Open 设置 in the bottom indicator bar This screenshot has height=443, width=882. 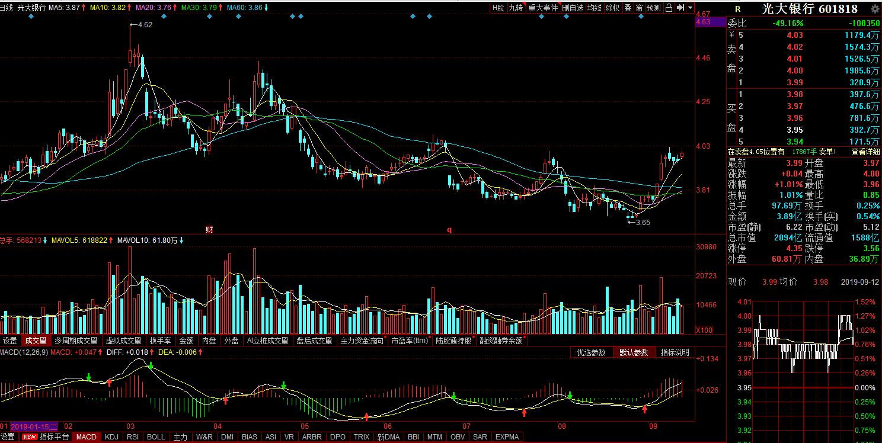click(8, 437)
